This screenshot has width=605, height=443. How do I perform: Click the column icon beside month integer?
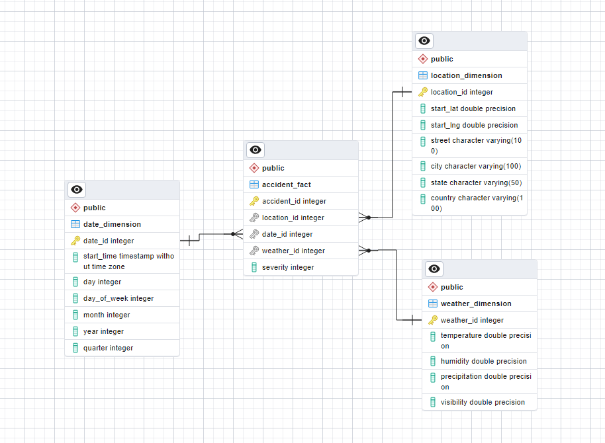coord(75,315)
